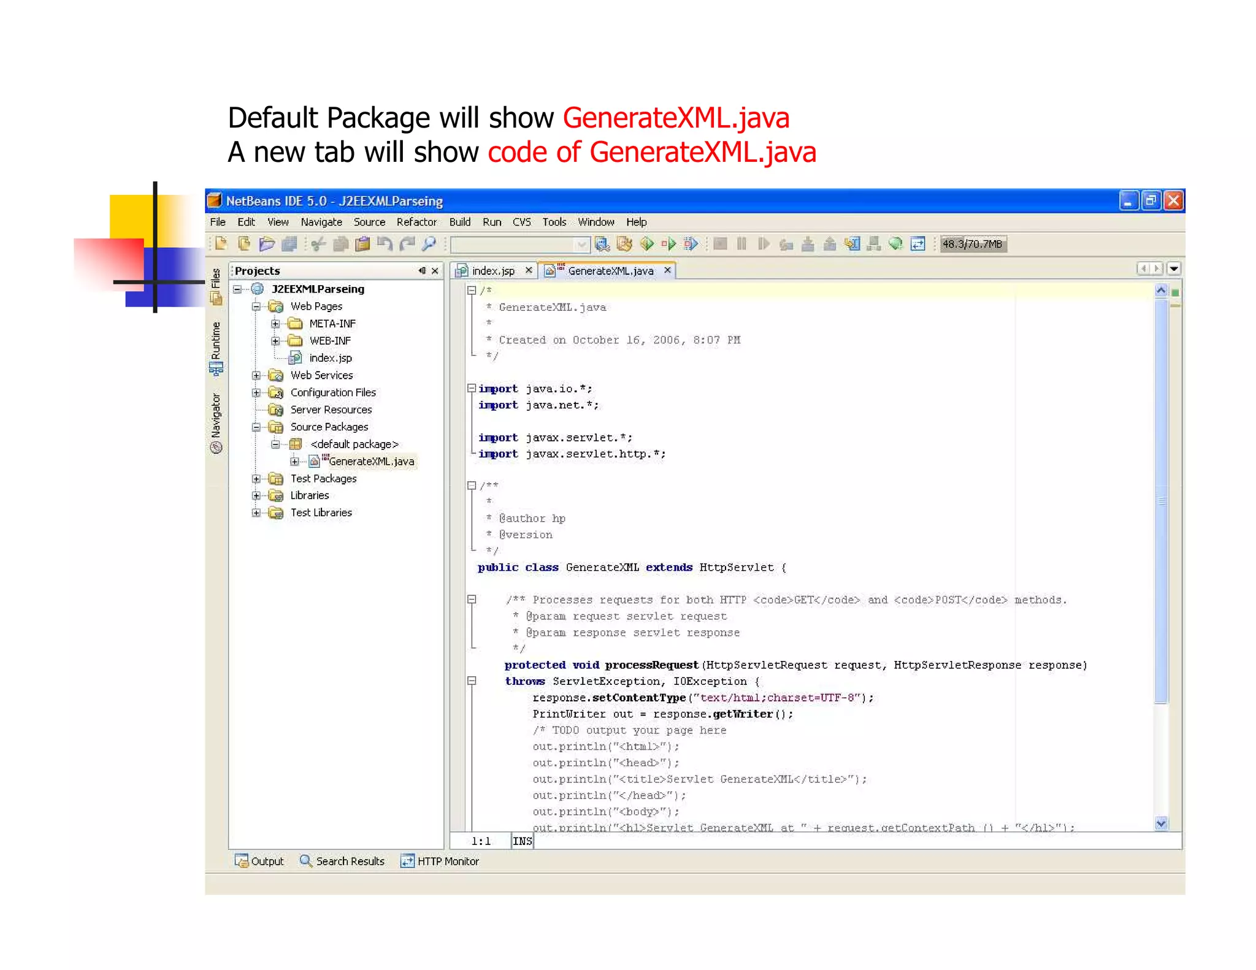
Task: Click the last blue toolbar icon before memory
Action: click(918, 244)
